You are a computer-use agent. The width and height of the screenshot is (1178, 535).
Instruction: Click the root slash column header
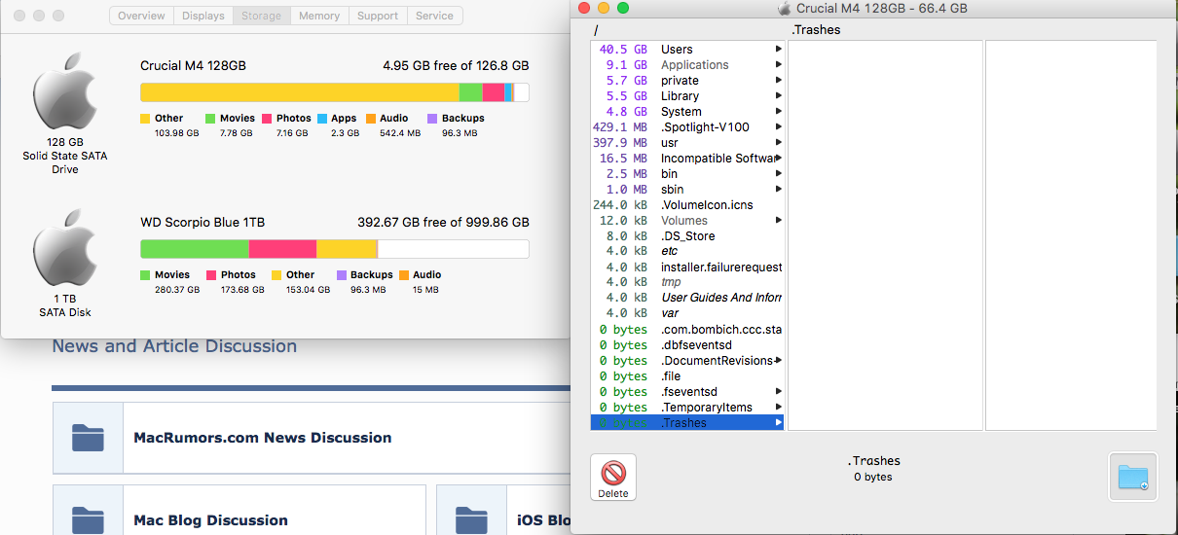tap(596, 30)
